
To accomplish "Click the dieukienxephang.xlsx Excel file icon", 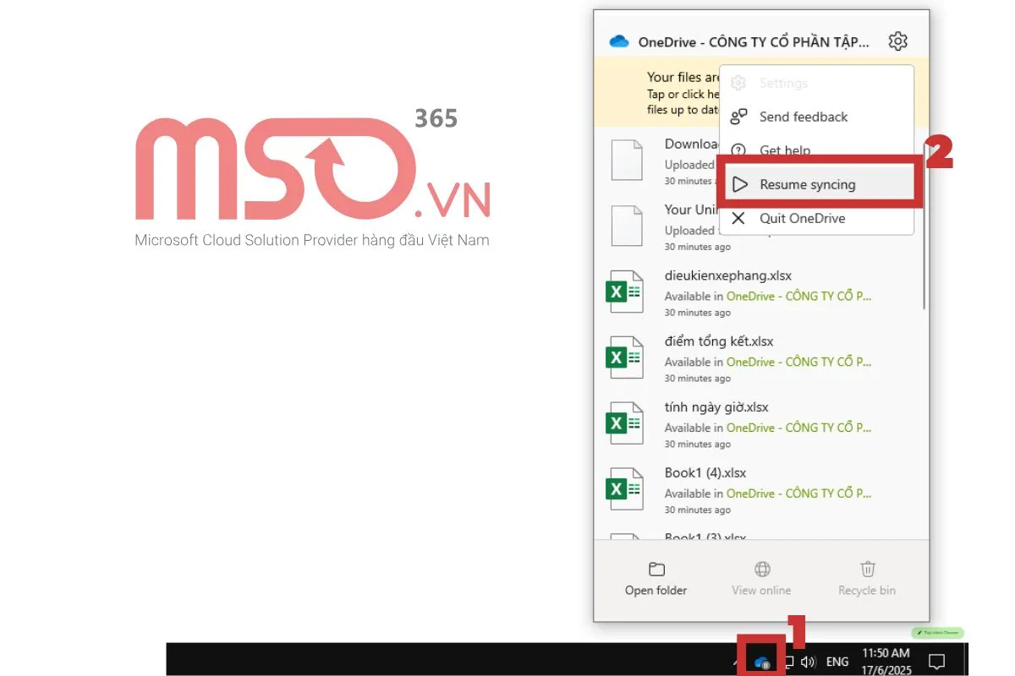I will (x=626, y=292).
